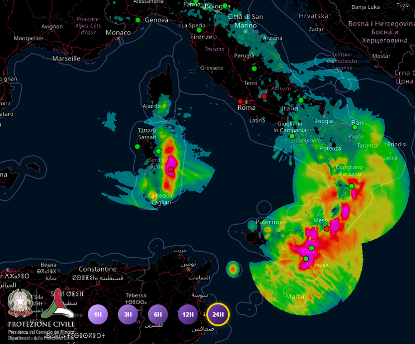Click the highlighted 24H interval button
Viewport: 415px width, 344px height.
(x=219, y=314)
